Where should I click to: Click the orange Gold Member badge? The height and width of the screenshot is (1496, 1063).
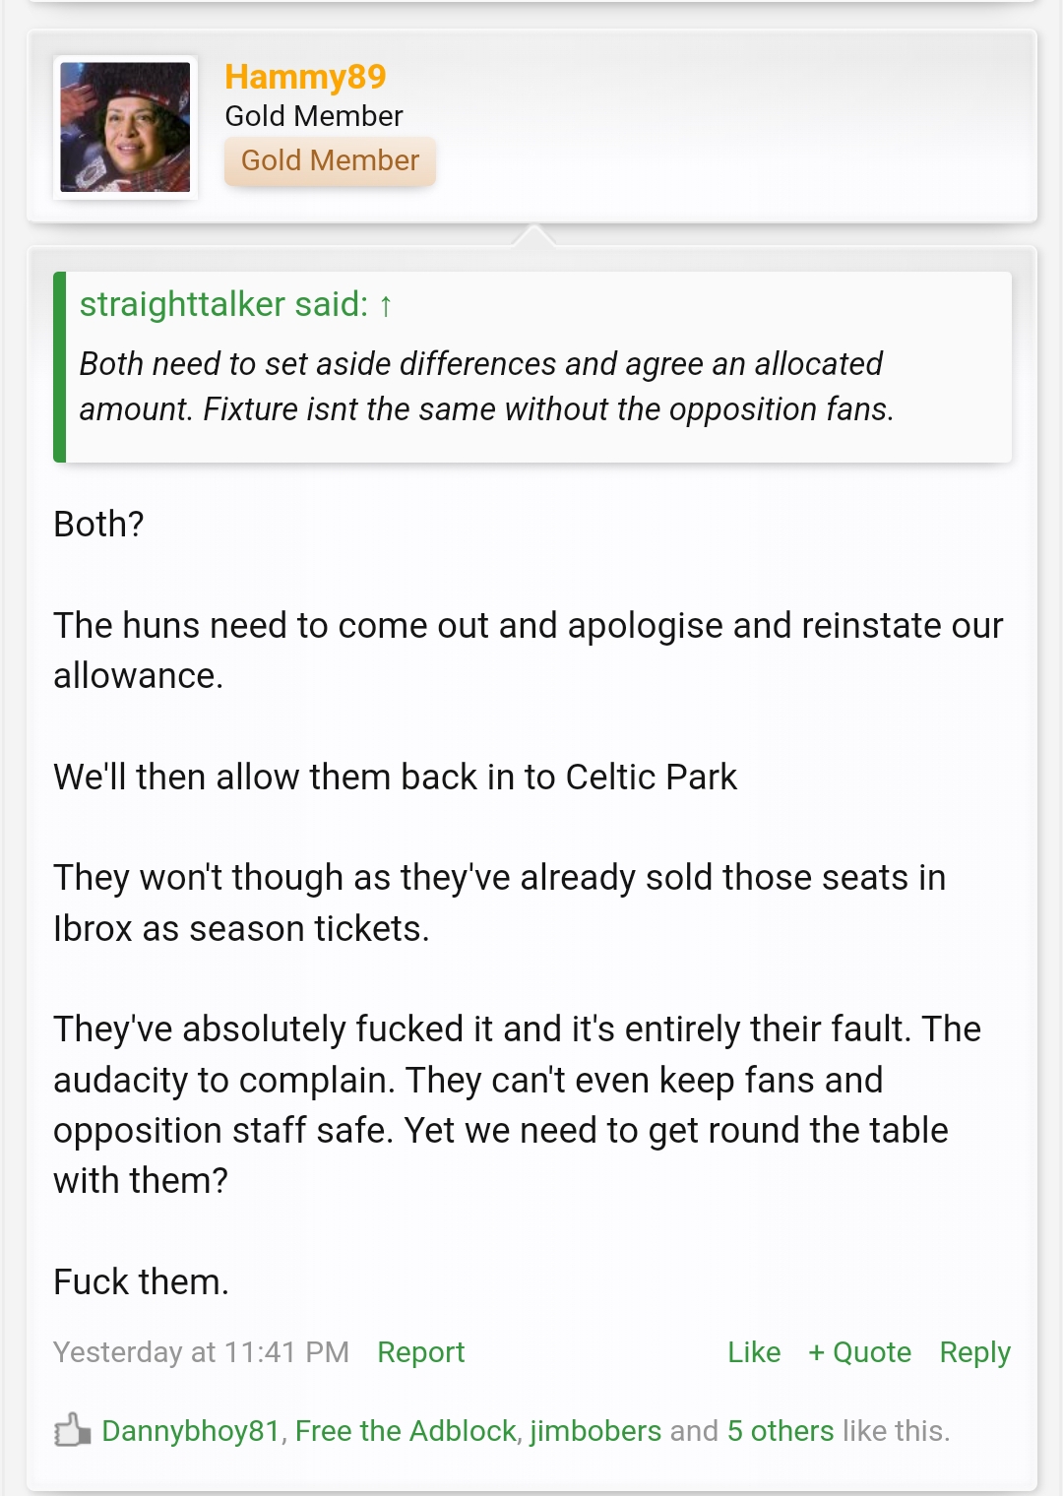click(x=330, y=160)
